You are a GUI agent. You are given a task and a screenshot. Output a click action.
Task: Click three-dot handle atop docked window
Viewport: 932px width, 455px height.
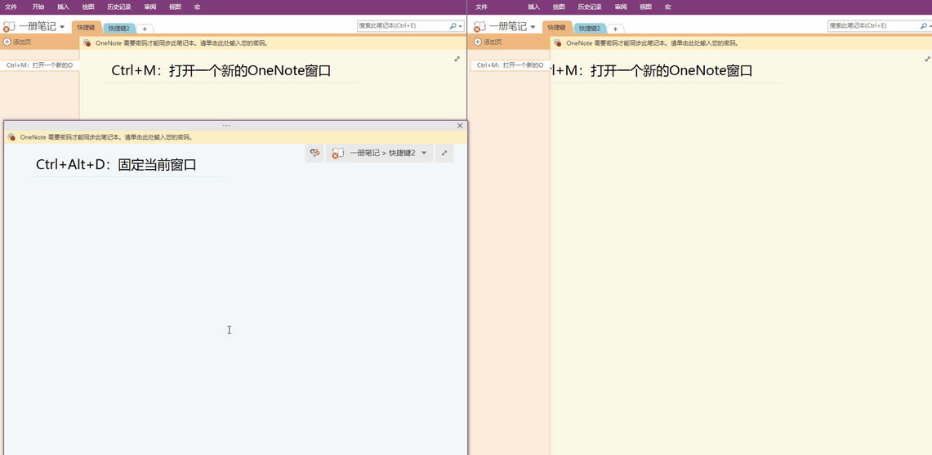(x=226, y=126)
